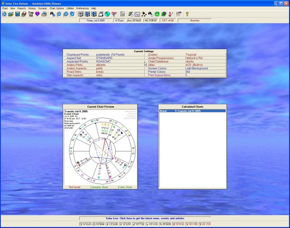290x228 pixels.
Task: Click the envelope email icon
Action: [137, 14]
